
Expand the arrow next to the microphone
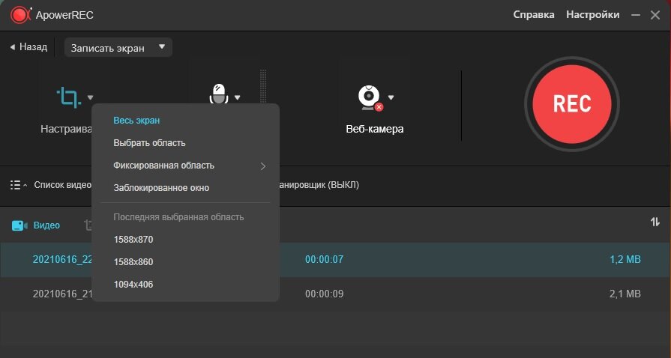[237, 97]
